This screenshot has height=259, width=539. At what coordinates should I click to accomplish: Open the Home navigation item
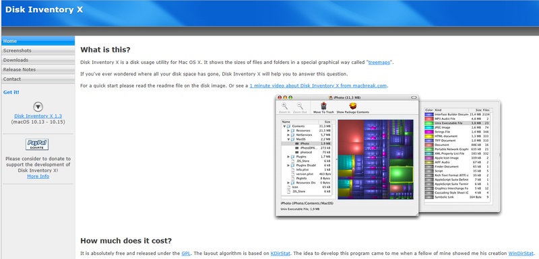[x=38, y=41]
